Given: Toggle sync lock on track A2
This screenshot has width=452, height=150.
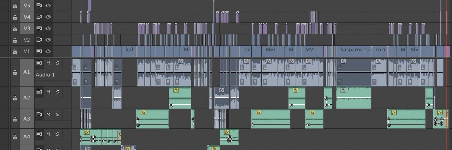Looking at the screenshot, I should click(39, 92).
